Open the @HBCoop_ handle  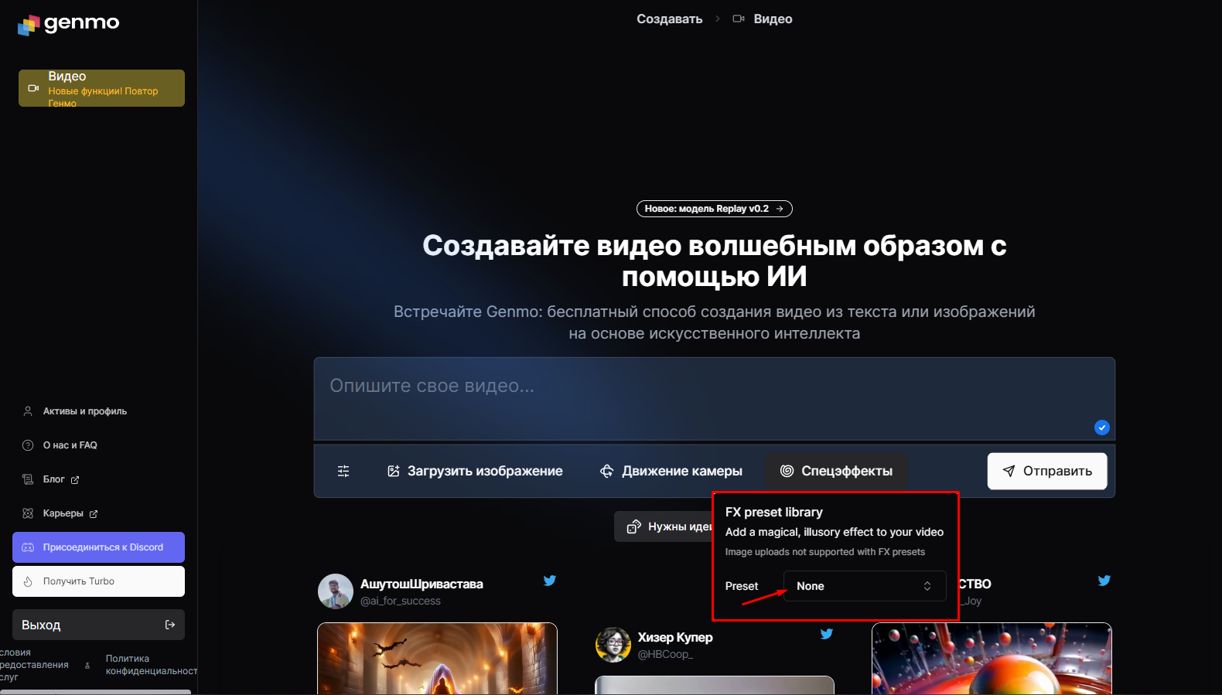(665, 654)
